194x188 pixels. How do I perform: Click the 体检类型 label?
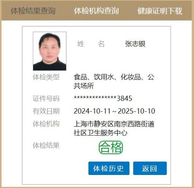46,77
